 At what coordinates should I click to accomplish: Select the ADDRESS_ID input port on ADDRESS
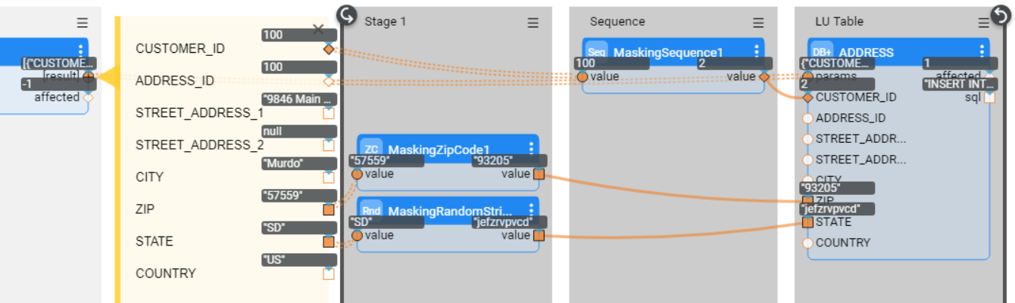click(807, 118)
